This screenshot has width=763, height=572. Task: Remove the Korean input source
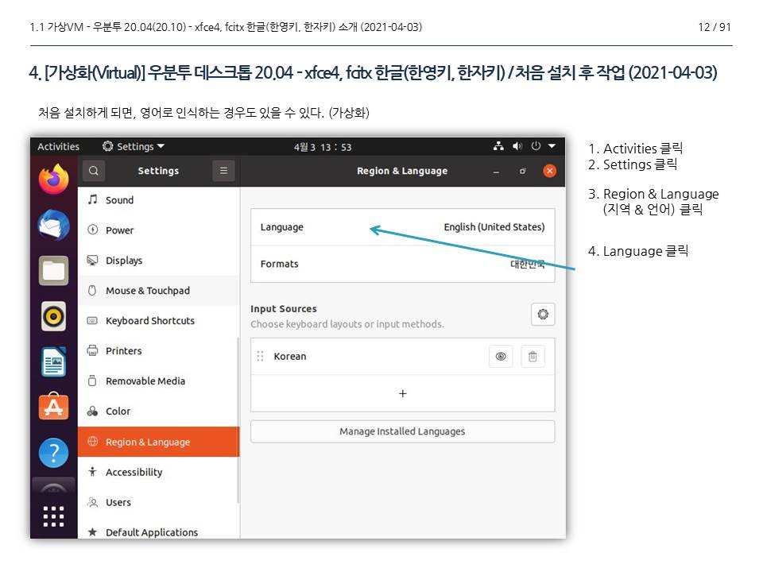click(533, 357)
